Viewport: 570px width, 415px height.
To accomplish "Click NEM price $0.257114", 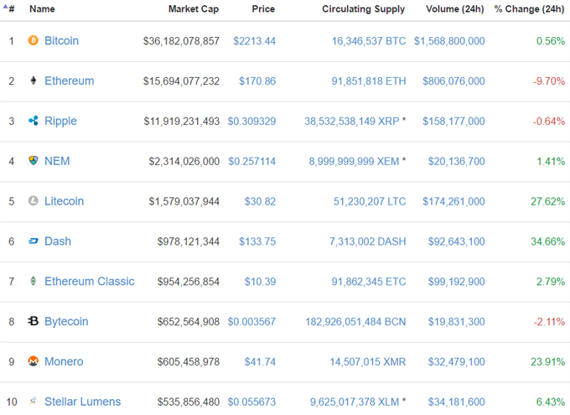I will [x=252, y=161].
